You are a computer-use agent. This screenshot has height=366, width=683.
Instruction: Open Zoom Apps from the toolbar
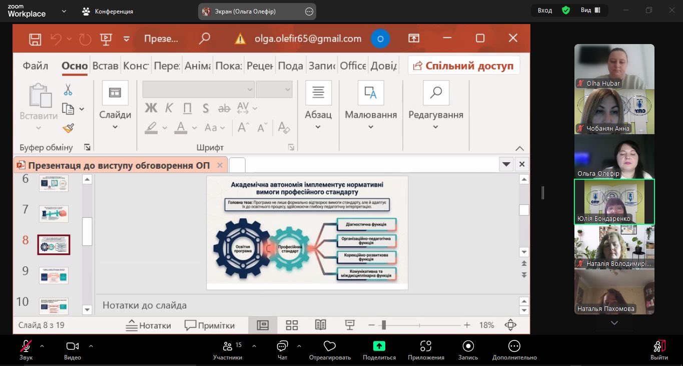tap(426, 349)
